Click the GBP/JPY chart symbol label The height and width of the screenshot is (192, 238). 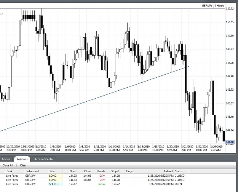pos(207,6)
